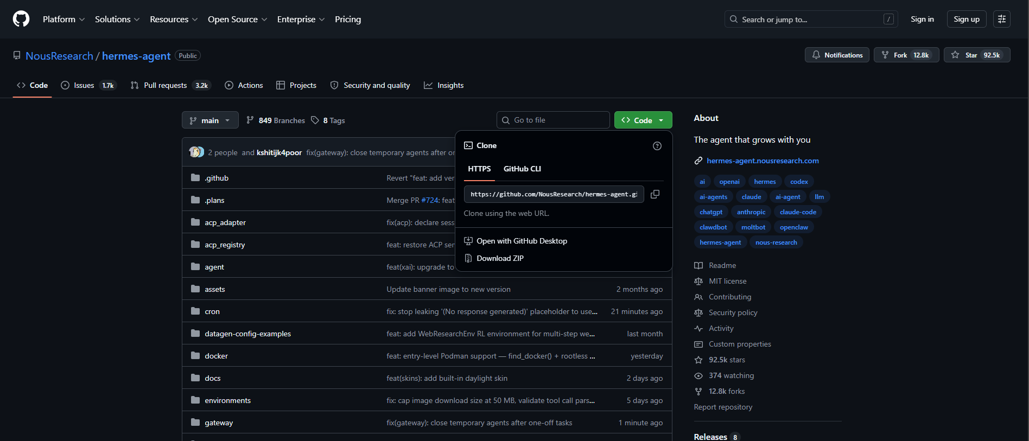
Task: Click the GitHub logo home icon
Action: [21, 19]
